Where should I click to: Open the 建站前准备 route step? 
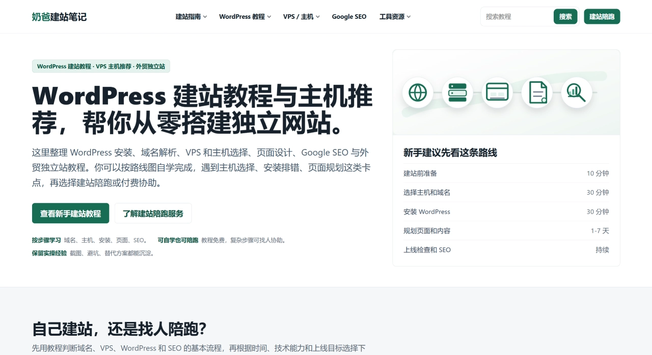coord(506,173)
